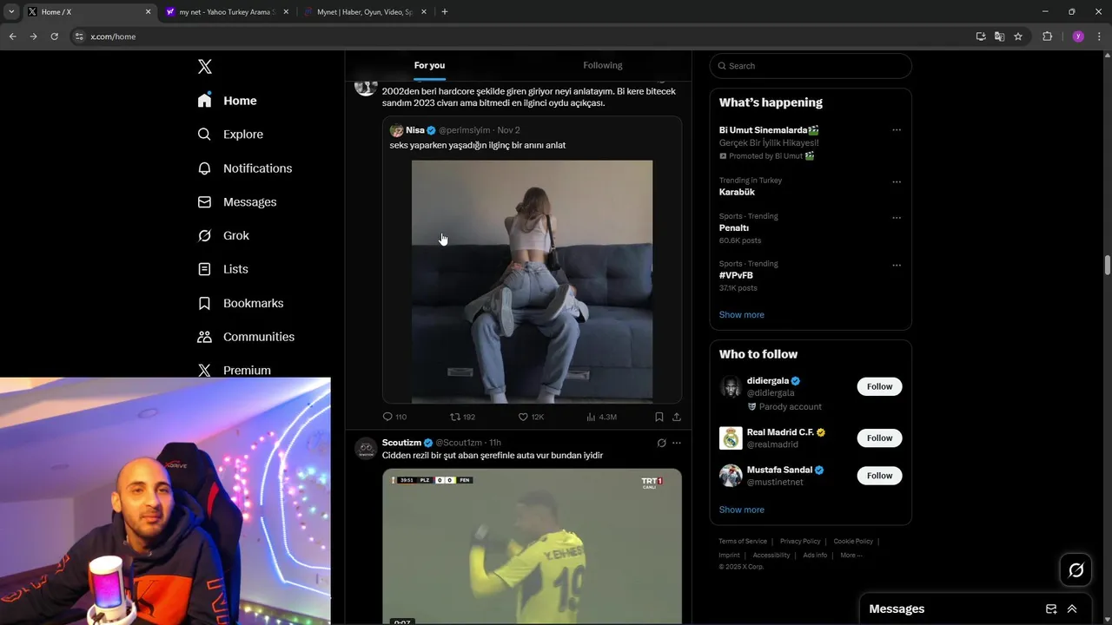
Task: Repost the post with 192 reposts
Action: (x=462, y=417)
